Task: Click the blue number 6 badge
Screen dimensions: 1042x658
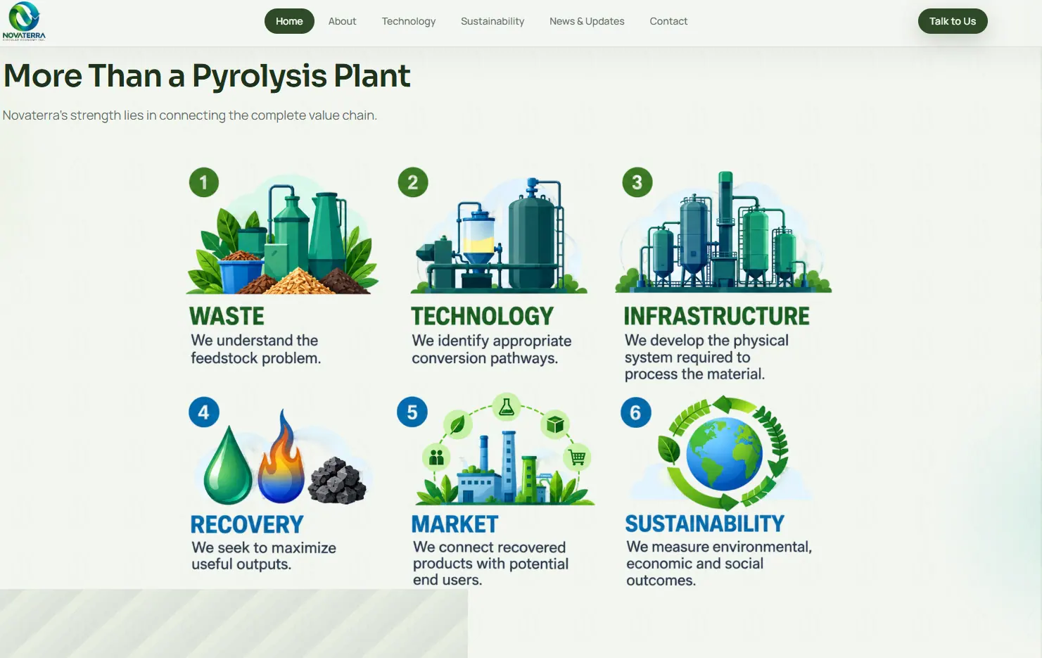Action: 635,412
